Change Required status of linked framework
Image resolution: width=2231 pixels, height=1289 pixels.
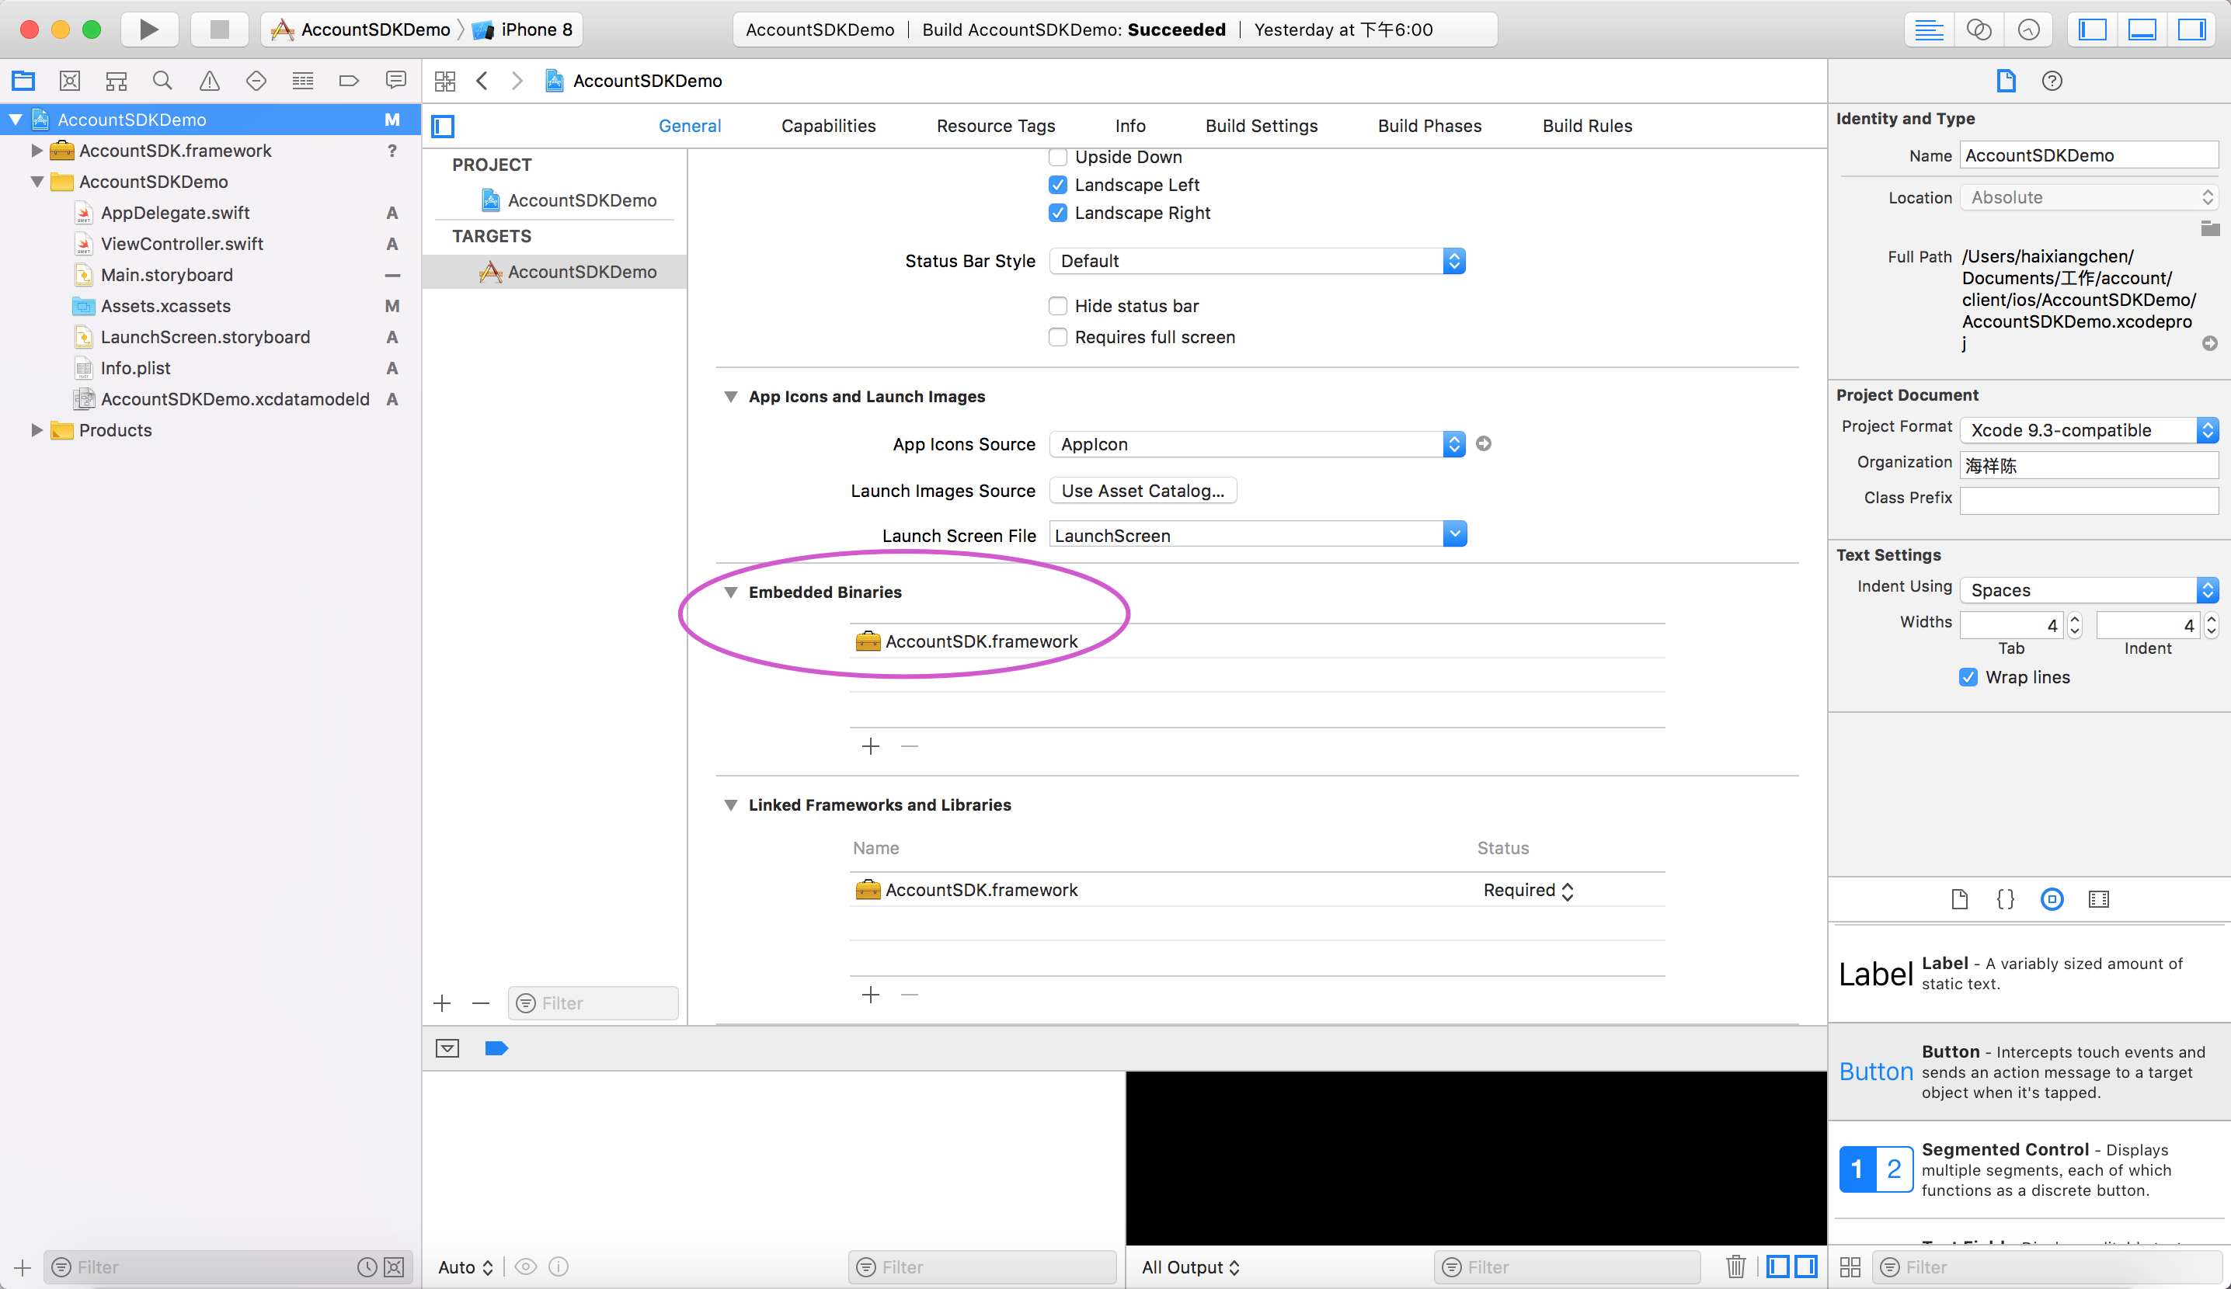[x=1528, y=890]
